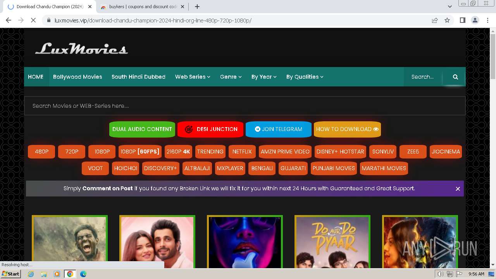
Task: Open the ALTBALAJI category
Action: (197, 168)
